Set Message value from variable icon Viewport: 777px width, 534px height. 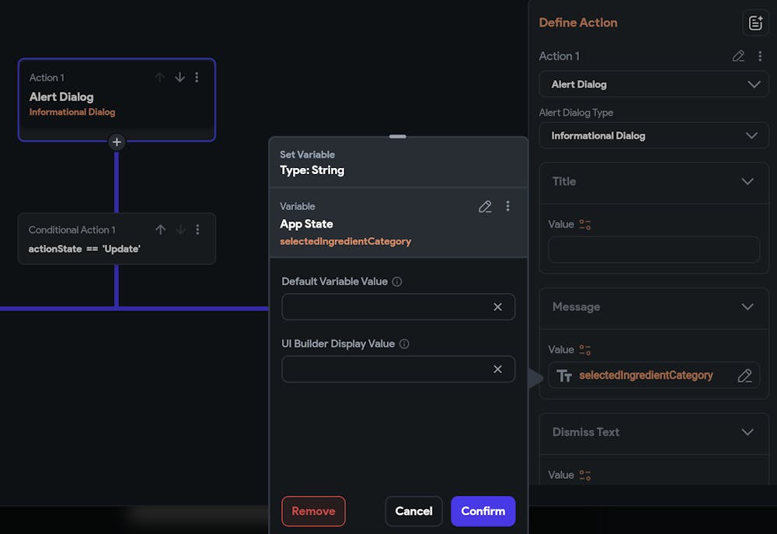[585, 350]
